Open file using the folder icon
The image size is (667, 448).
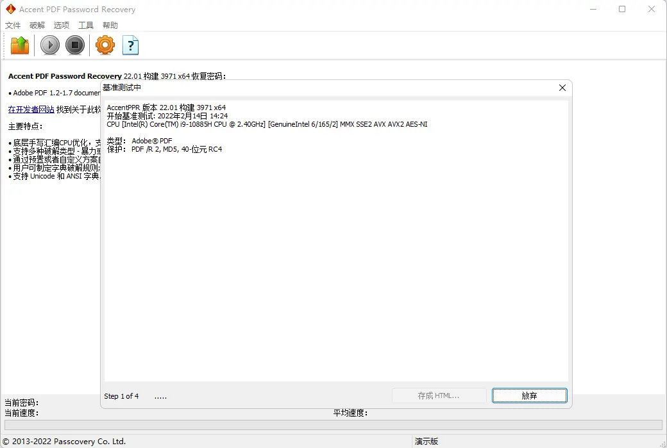pos(20,45)
